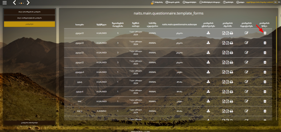Export the 'test 2' row to PDF

[x=227, y=111]
